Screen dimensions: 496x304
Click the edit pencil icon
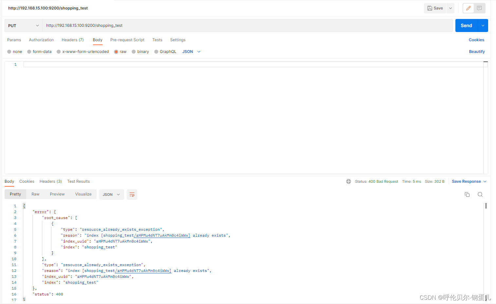click(x=468, y=8)
